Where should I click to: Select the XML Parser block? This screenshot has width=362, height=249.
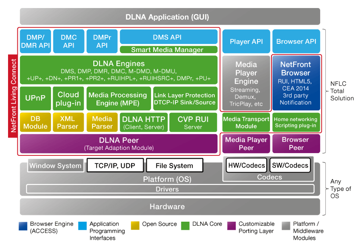click(68, 122)
